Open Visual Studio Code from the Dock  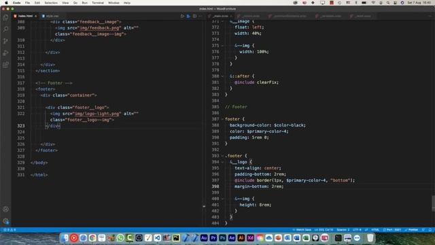pyautogui.click(x=157, y=238)
